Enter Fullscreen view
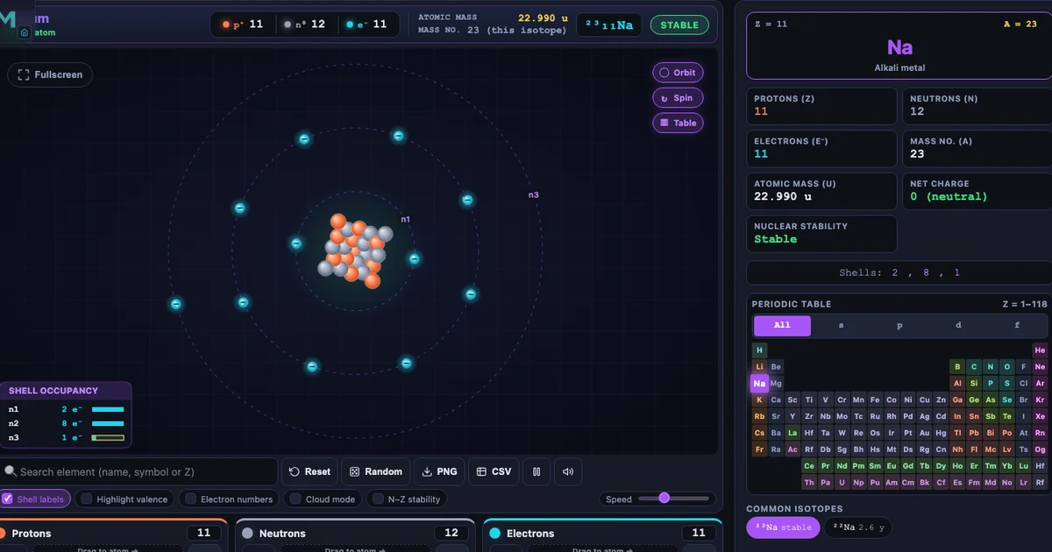The image size is (1052, 552). coord(51,74)
